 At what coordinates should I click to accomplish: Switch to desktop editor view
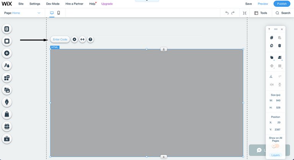[x=52, y=13]
